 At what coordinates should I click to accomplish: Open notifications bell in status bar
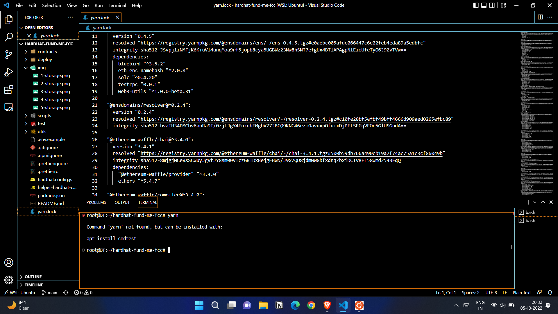[x=550, y=292]
